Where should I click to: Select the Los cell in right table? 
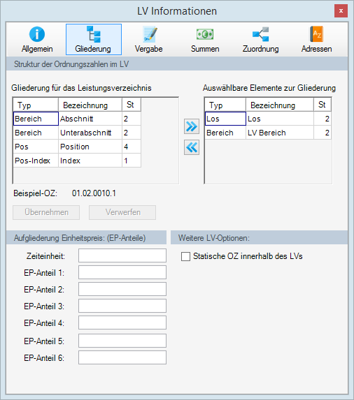pos(225,119)
